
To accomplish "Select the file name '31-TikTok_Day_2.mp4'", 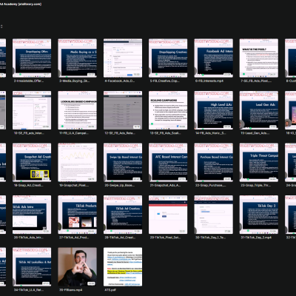I will (x=256, y=238).
